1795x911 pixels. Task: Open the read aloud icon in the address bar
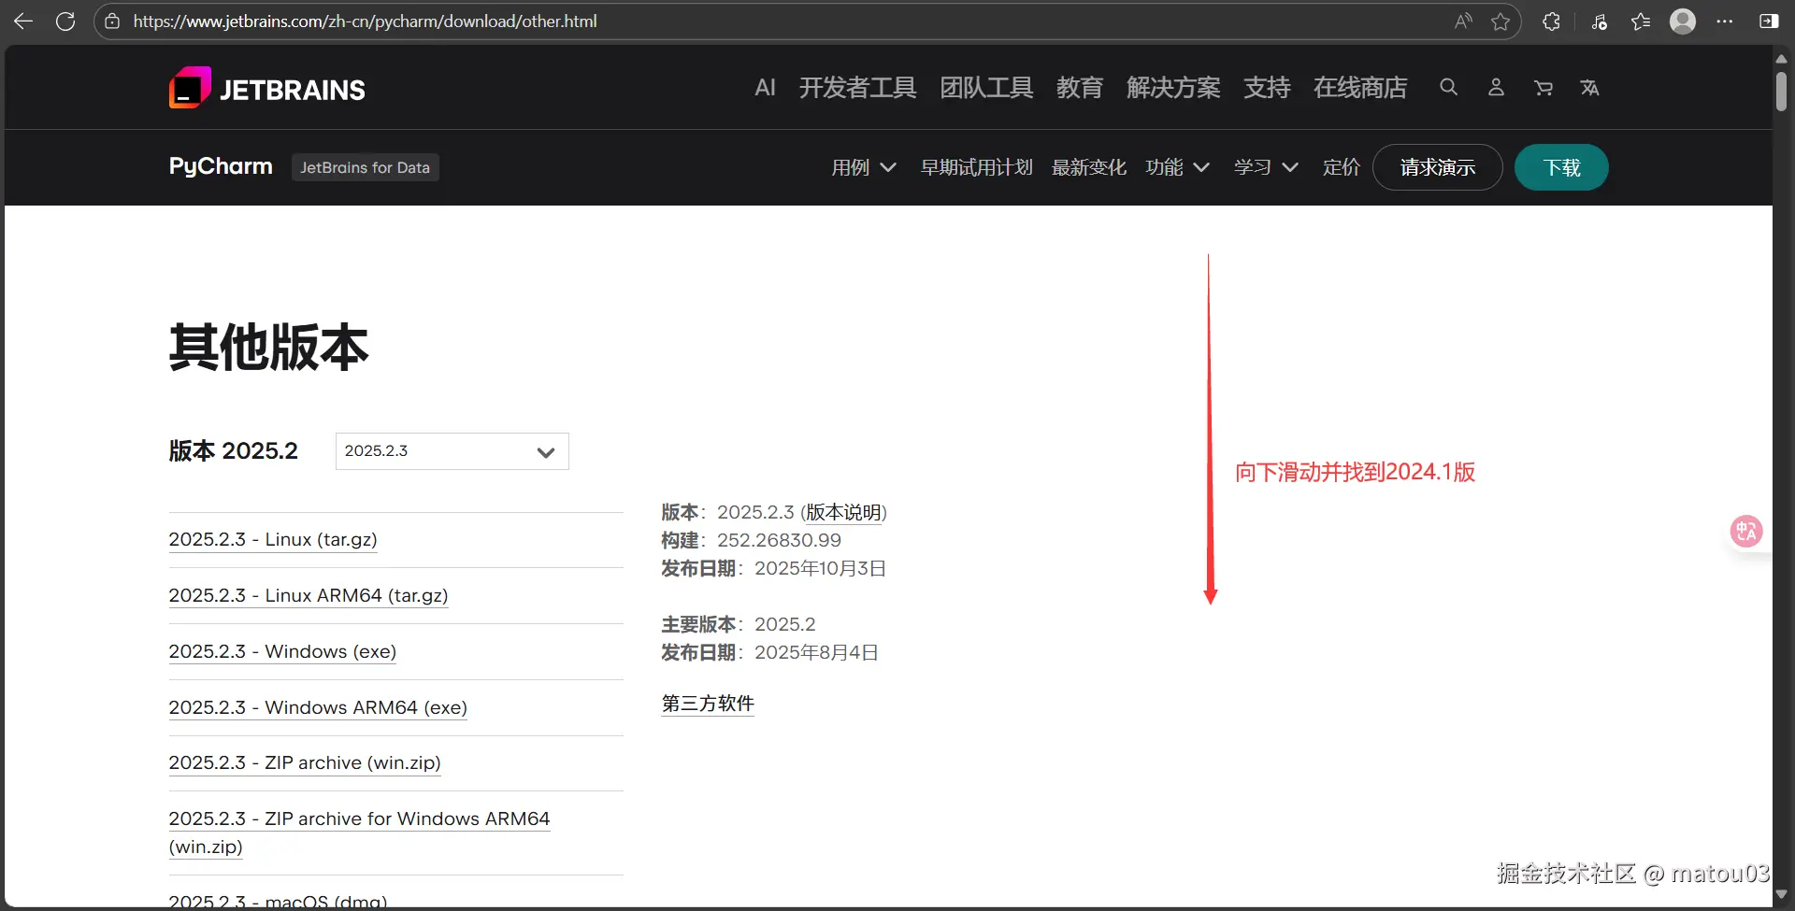1463,21
